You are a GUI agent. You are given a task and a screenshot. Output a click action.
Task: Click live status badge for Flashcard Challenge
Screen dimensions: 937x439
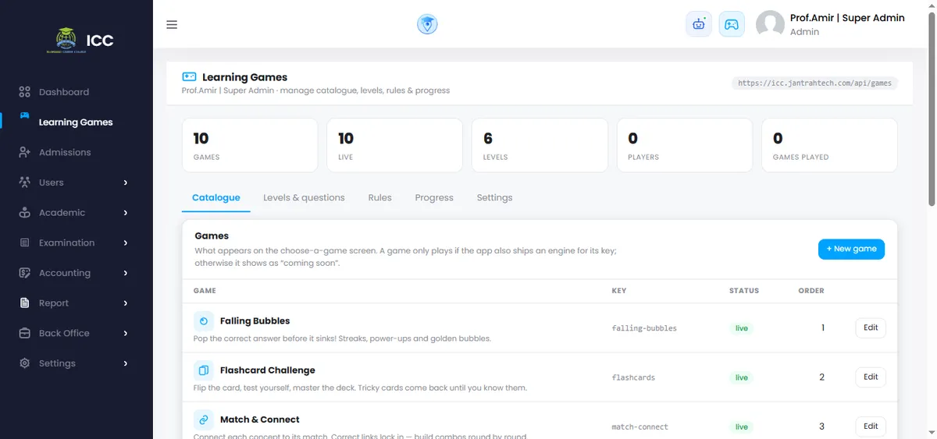tap(742, 377)
